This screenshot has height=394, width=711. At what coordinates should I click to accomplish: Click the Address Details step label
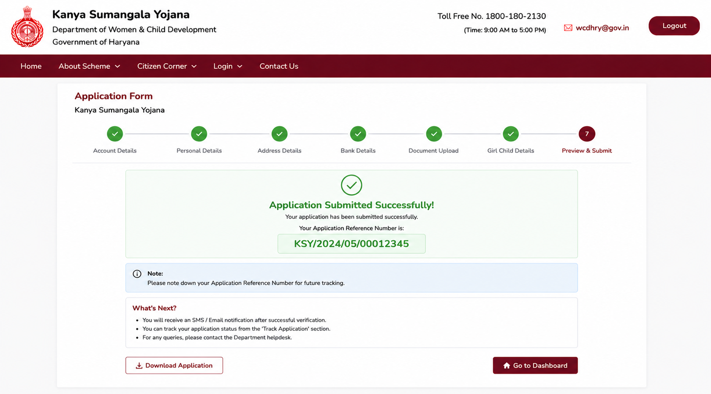[x=279, y=151]
